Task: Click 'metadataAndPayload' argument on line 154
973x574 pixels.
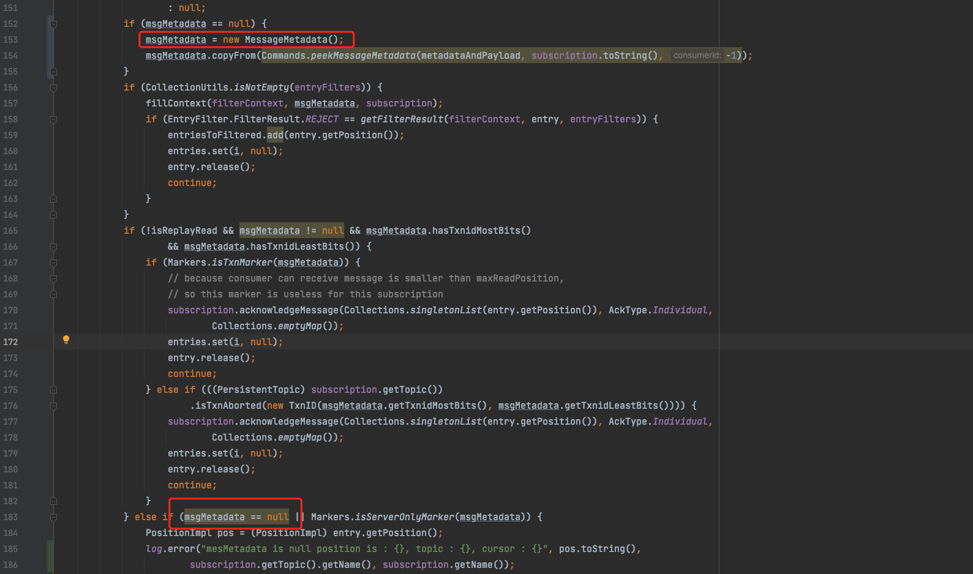Action: (470, 56)
